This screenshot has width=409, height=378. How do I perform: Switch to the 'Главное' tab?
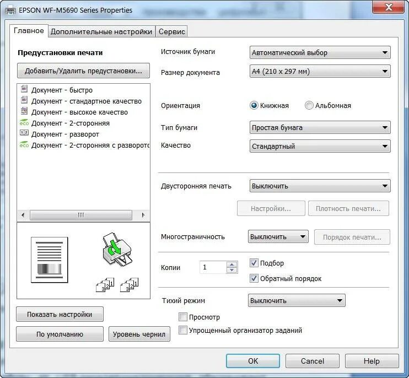[x=29, y=31]
